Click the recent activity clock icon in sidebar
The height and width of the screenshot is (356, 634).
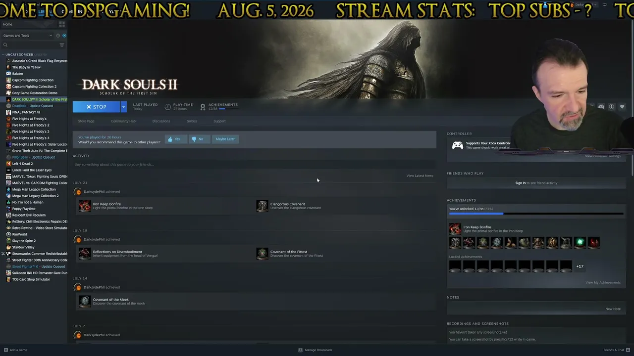tap(58, 36)
